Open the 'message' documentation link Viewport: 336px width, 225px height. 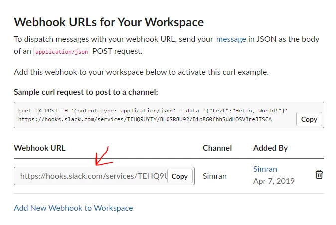click(231, 39)
